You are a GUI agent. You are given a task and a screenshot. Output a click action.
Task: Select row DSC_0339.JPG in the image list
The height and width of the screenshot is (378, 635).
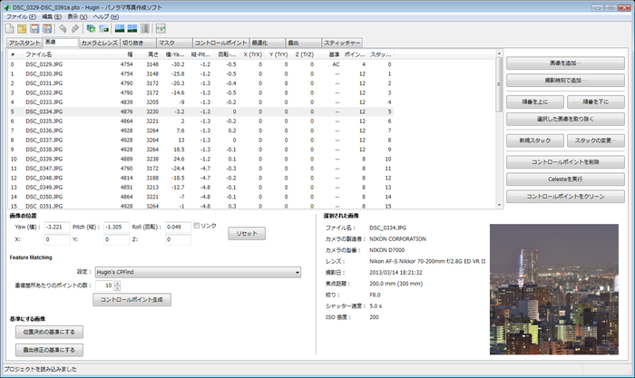click(x=200, y=159)
